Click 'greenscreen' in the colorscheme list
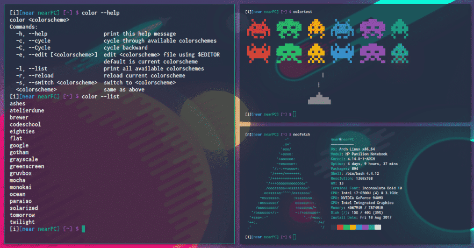Viewport: 474px width, 248px height. click(27, 166)
